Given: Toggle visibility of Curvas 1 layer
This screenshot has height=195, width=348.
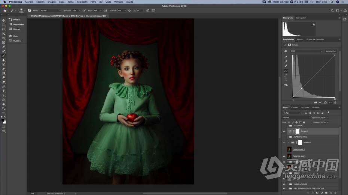Looking at the screenshot, I should tap(284, 131).
